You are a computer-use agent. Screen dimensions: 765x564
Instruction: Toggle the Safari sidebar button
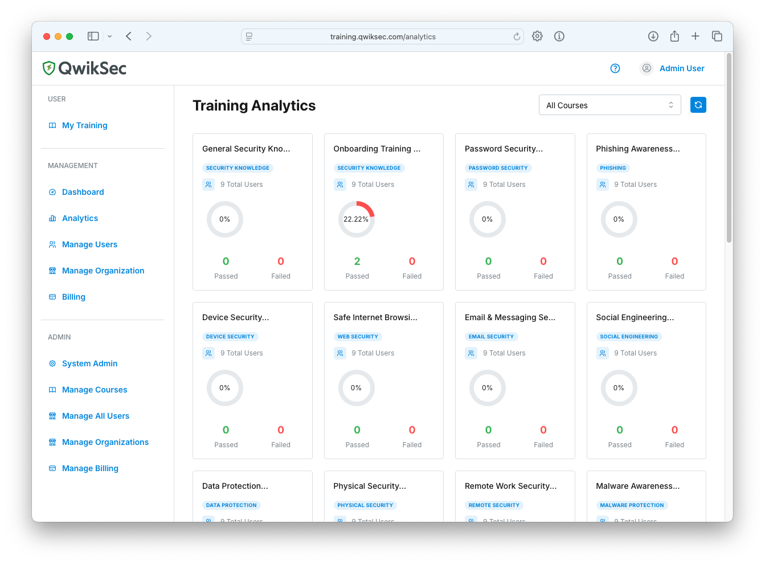[x=93, y=36]
